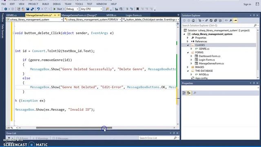
Task: Collapse the csharp_library_management_system project node
Action: point(184,34)
